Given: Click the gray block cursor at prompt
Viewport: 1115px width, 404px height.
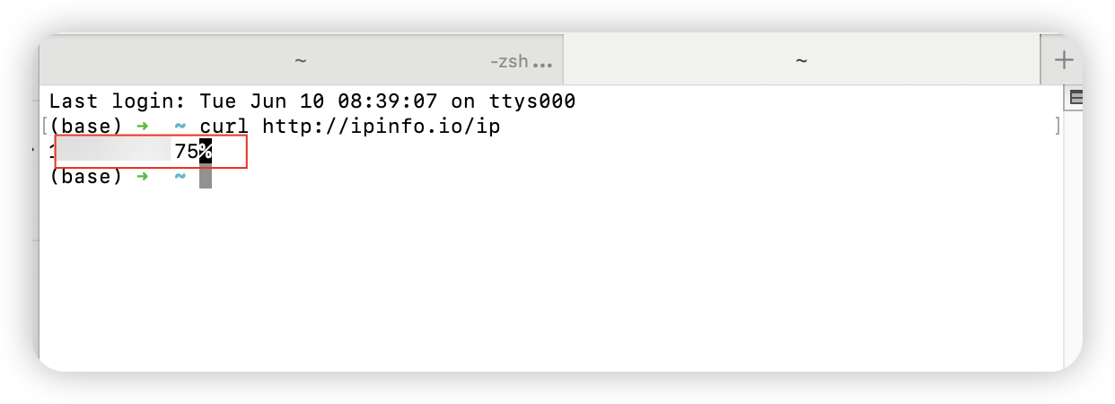Looking at the screenshot, I should pos(206,177).
